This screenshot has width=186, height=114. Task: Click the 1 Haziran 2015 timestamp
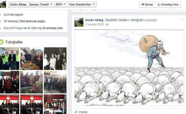click(94, 25)
